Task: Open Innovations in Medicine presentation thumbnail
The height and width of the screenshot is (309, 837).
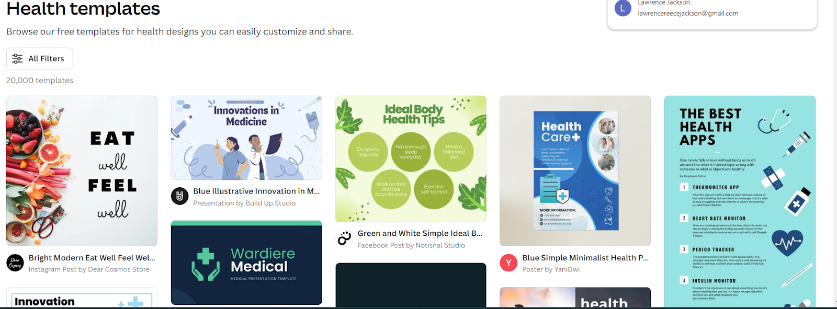Action: (x=246, y=138)
